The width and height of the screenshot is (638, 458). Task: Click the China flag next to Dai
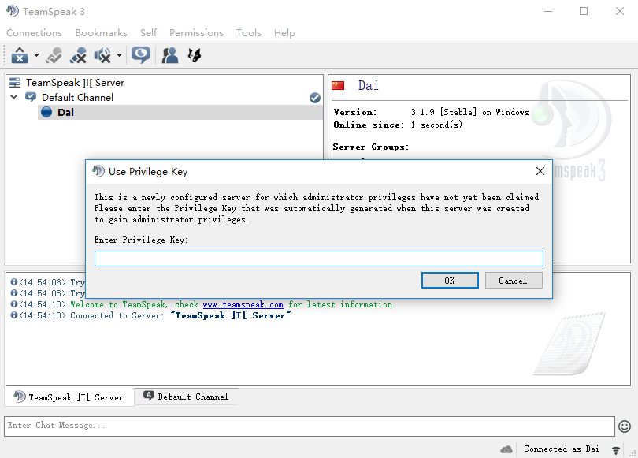[338, 85]
